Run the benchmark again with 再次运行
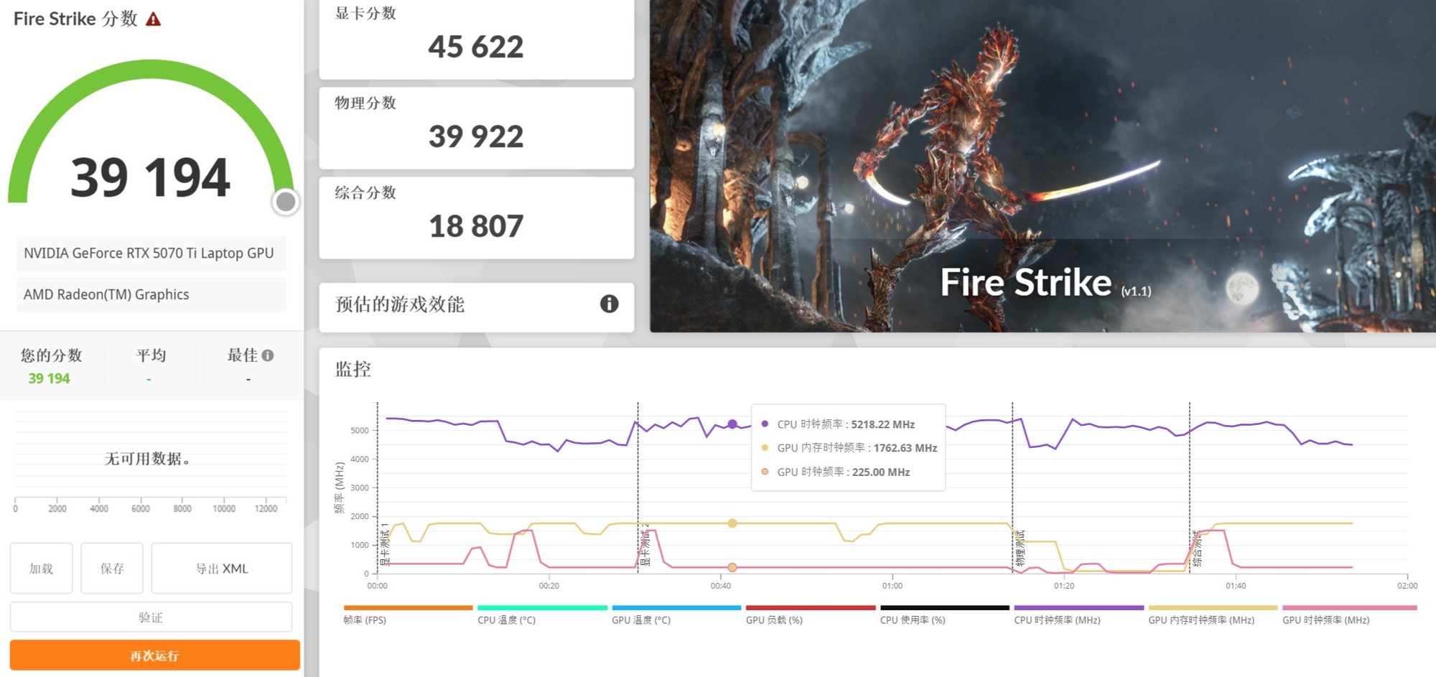This screenshot has width=1436, height=677. coord(154,655)
